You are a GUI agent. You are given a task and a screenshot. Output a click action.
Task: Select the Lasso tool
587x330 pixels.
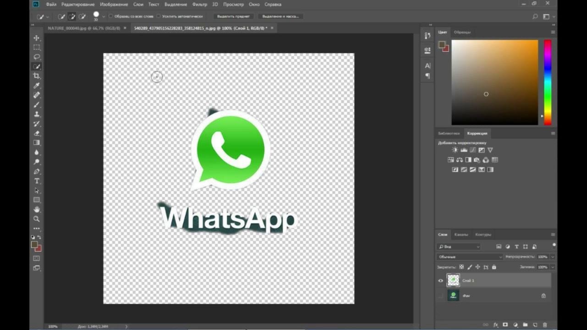click(x=37, y=57)
